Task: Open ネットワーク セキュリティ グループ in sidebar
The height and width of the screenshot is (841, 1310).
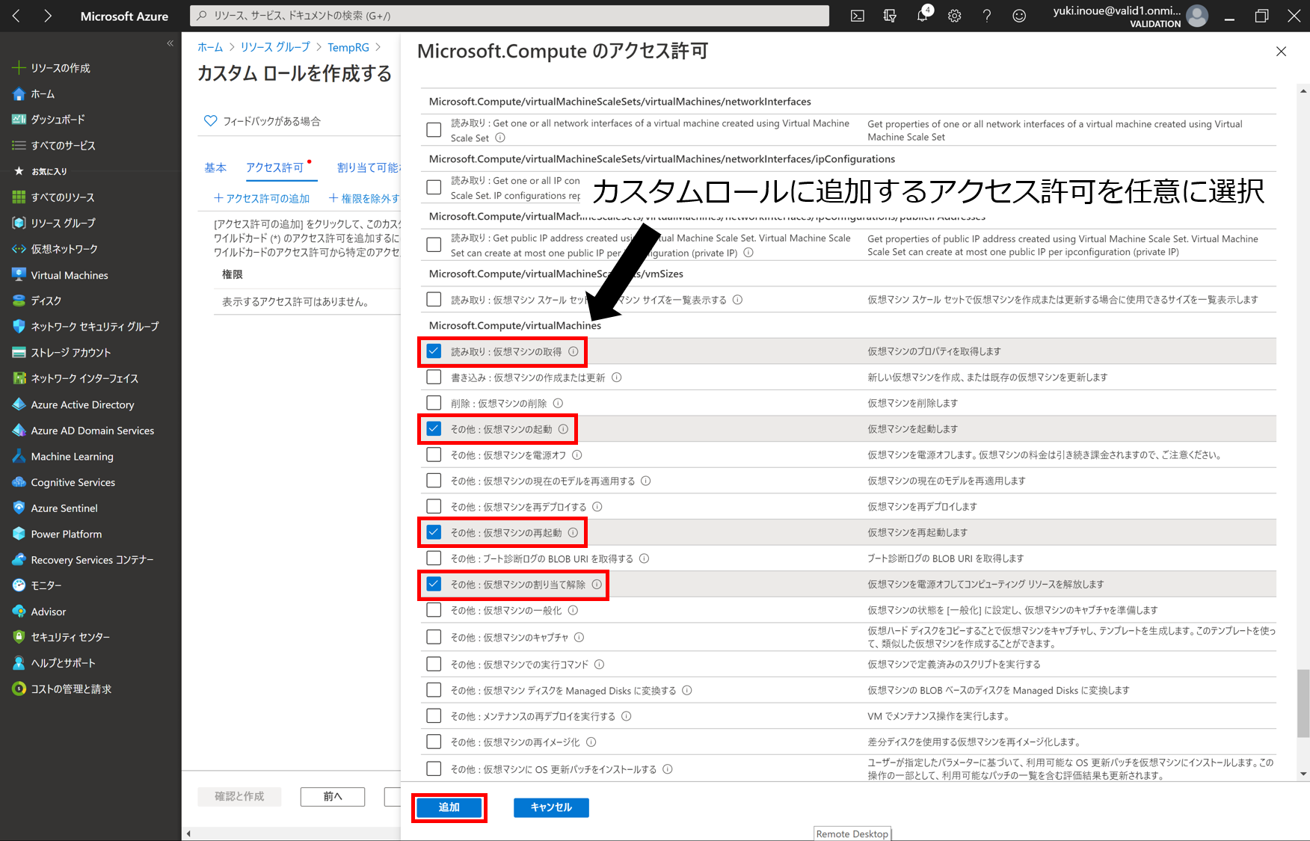Action: (x=94, y=327)
